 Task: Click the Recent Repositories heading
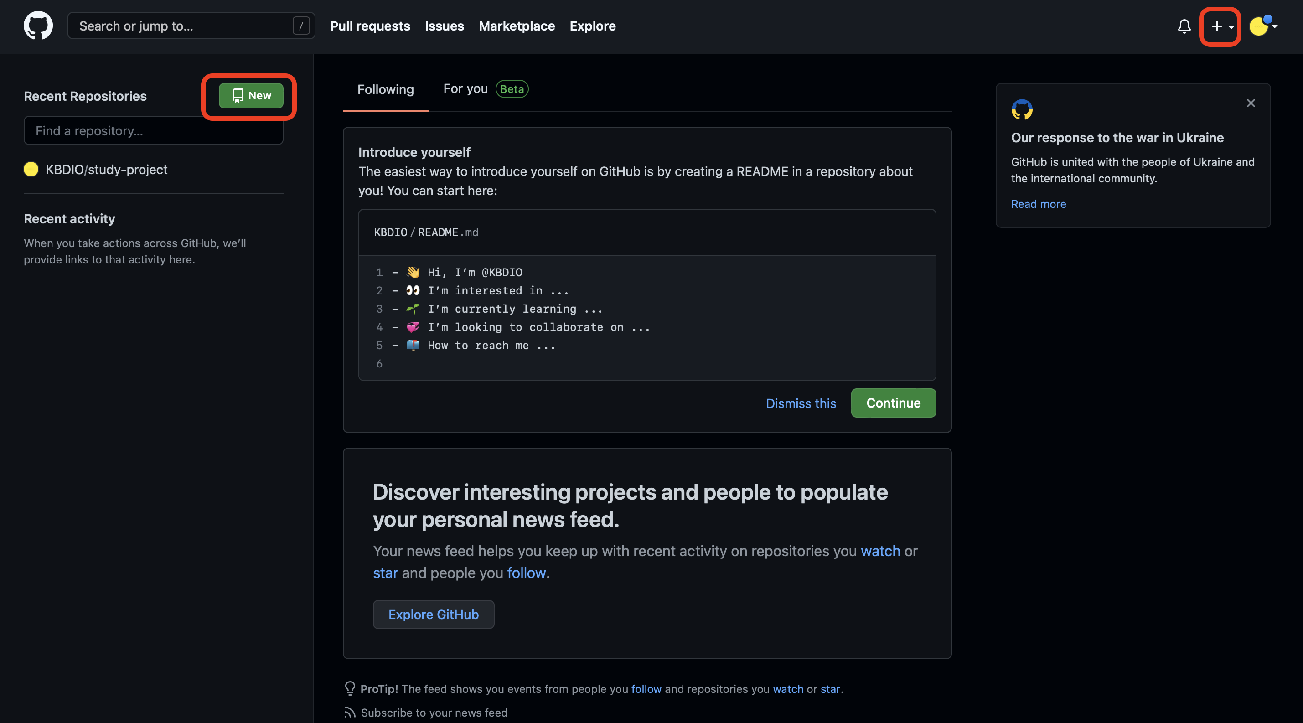85,96
